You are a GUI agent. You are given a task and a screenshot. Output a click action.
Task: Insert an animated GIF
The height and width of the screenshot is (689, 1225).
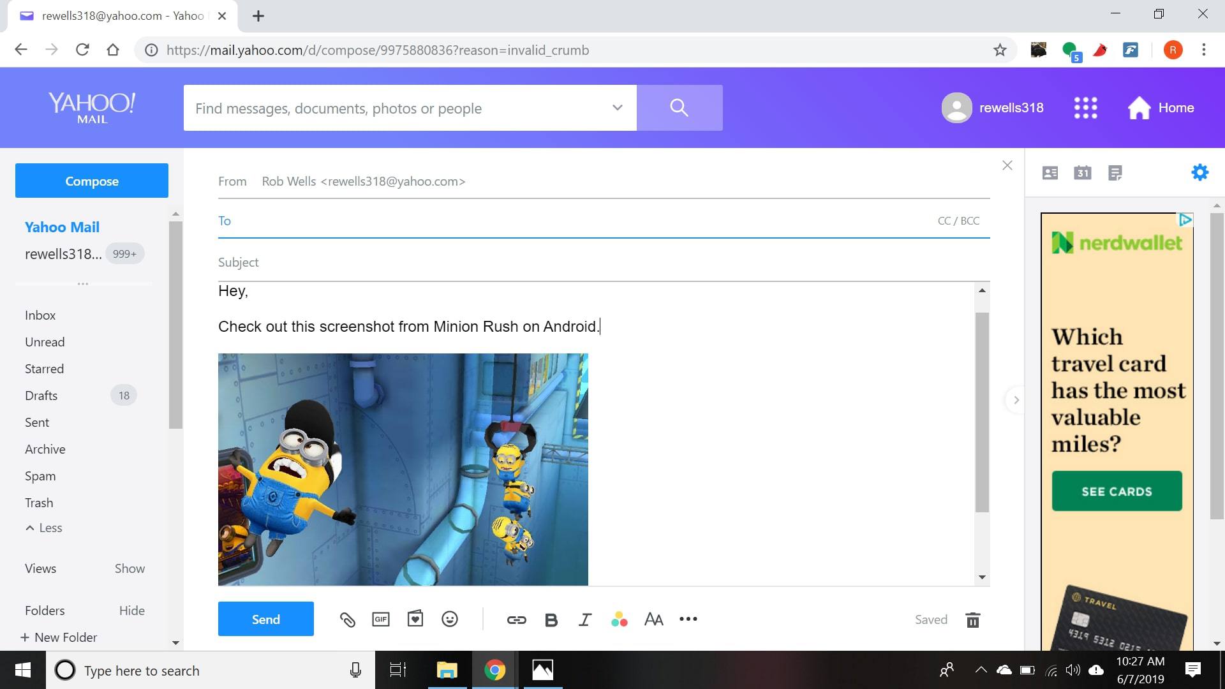[381, 619]
